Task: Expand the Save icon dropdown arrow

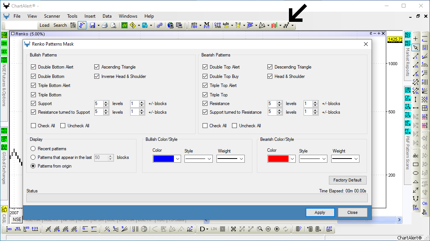Action: coord(98,26)
